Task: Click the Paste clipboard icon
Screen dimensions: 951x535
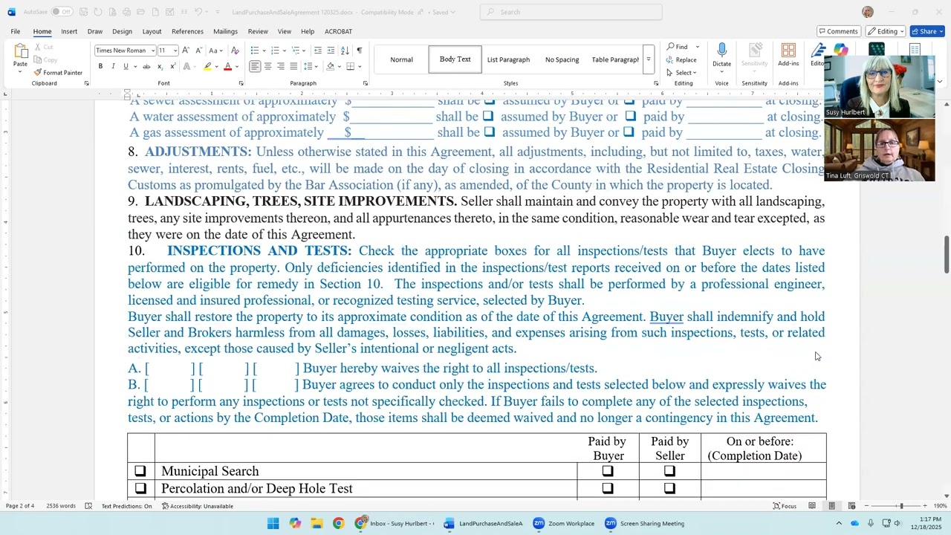Action: click(x=20, y=52)
